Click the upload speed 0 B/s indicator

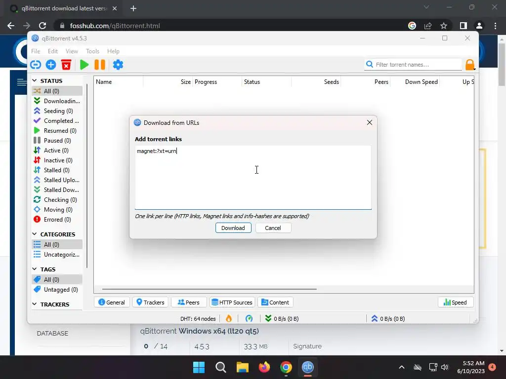click(x=388, y=319)
